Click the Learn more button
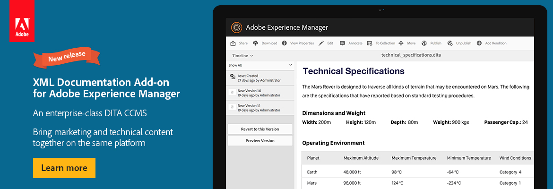Image resolution: width=553 pixels, height=189 pixels. [64, 168]
